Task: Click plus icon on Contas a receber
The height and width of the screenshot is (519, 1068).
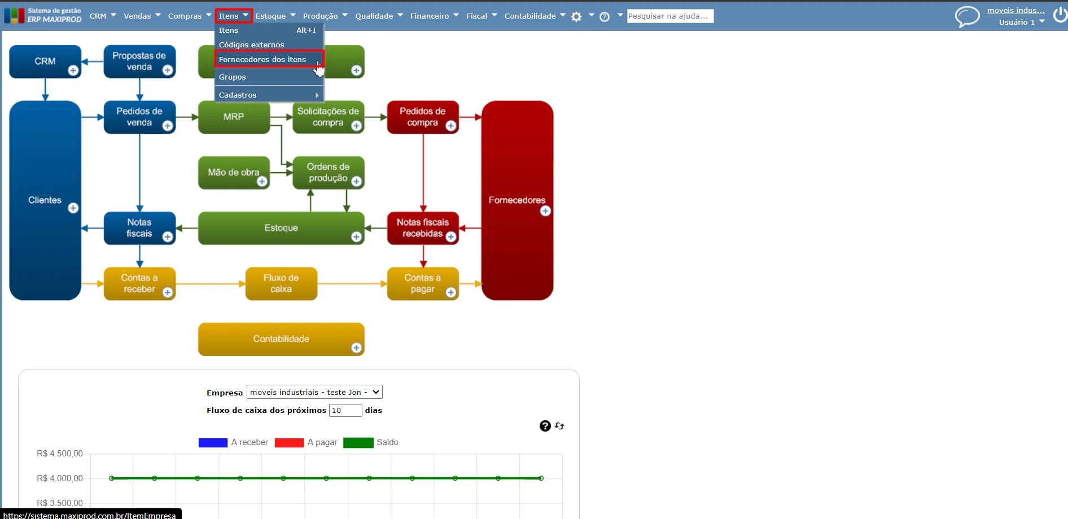Action: [168, 292]
